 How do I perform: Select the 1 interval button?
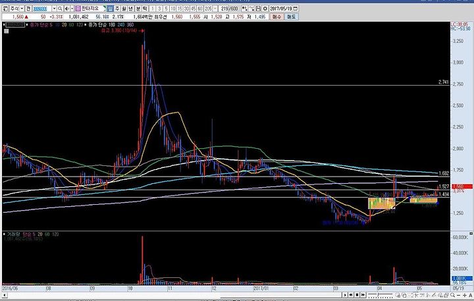pyautogui.click(x=153, y=9)
